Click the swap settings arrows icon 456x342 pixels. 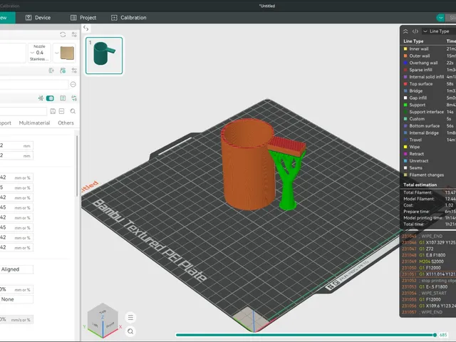(74, 98)
